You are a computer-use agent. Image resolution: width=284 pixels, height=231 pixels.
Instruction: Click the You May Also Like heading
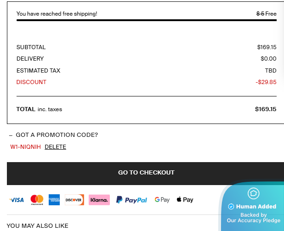[37, 225]
